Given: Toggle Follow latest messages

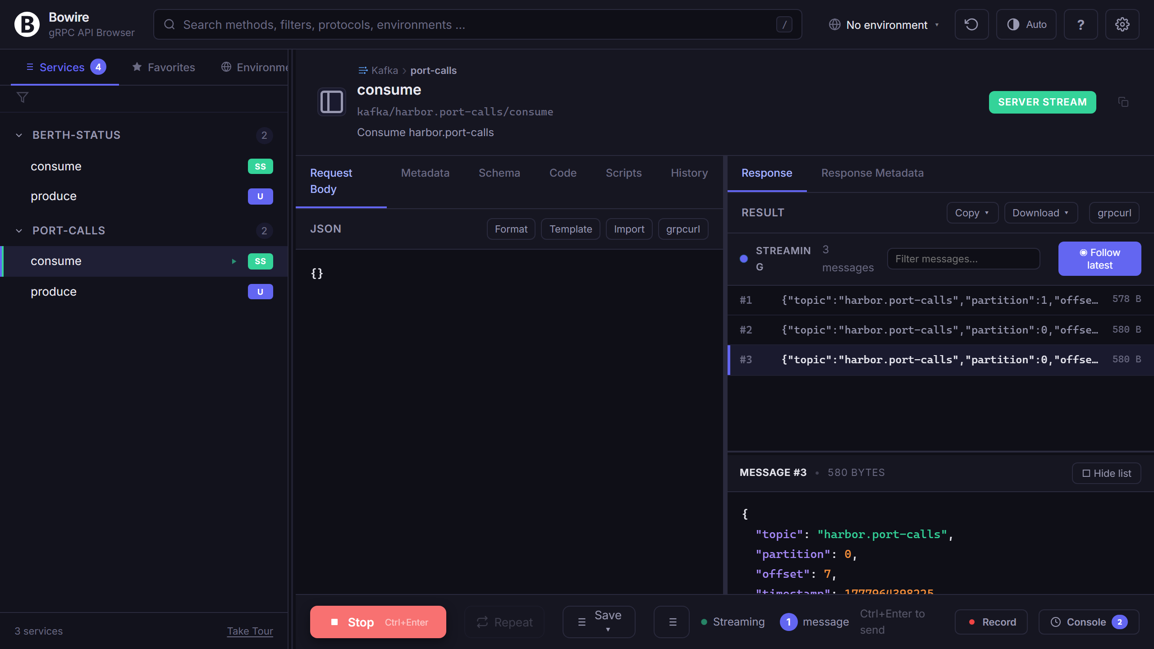Looking at the screenshot, I should [1099, 259].
